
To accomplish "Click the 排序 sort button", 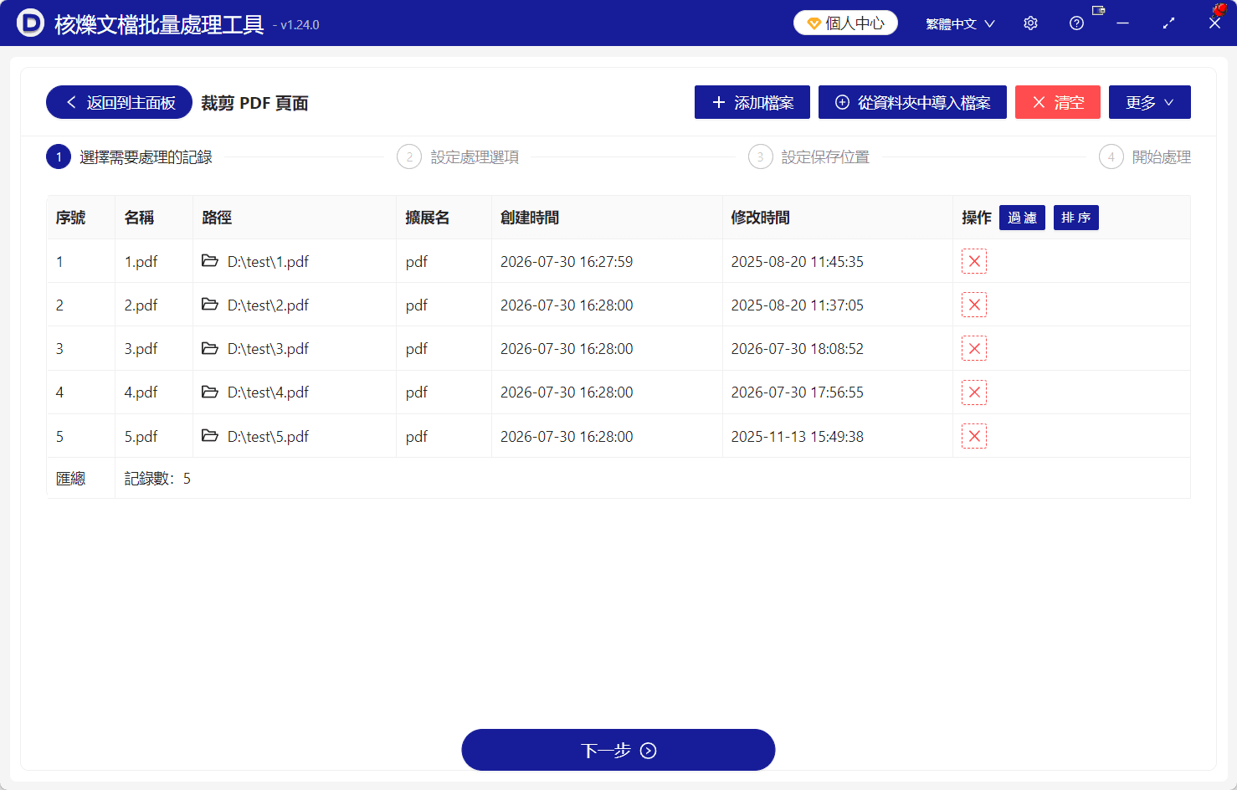I will tap(1076, 218).
